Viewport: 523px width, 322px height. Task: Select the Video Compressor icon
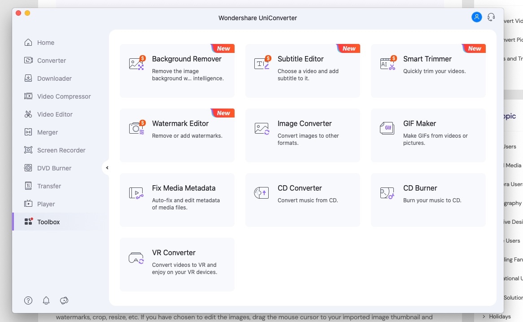[x=28, y=96]
